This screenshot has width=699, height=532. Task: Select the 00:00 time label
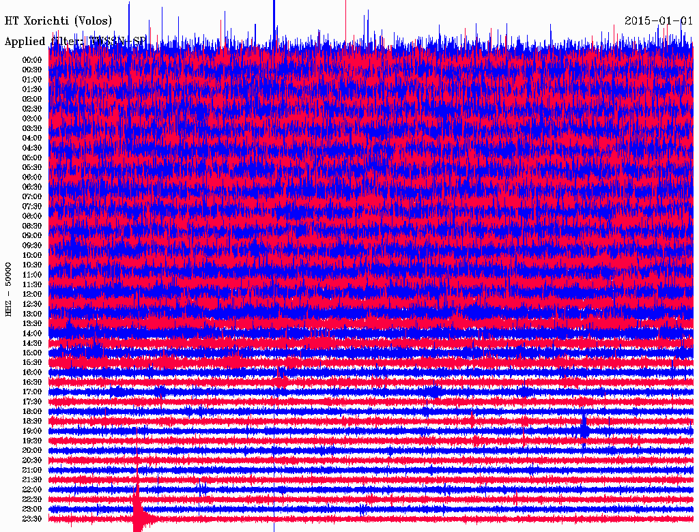(32, 60)
